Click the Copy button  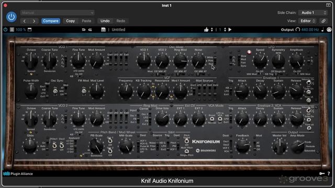click(70, 21)
